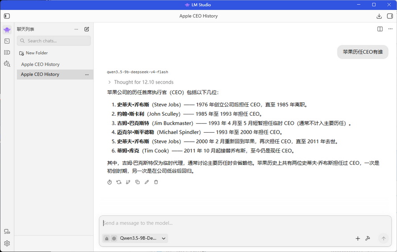Viewport: 397px width, 252px height.
Task: Open the settings gear icon at bottom left
Action: (7, 244)
